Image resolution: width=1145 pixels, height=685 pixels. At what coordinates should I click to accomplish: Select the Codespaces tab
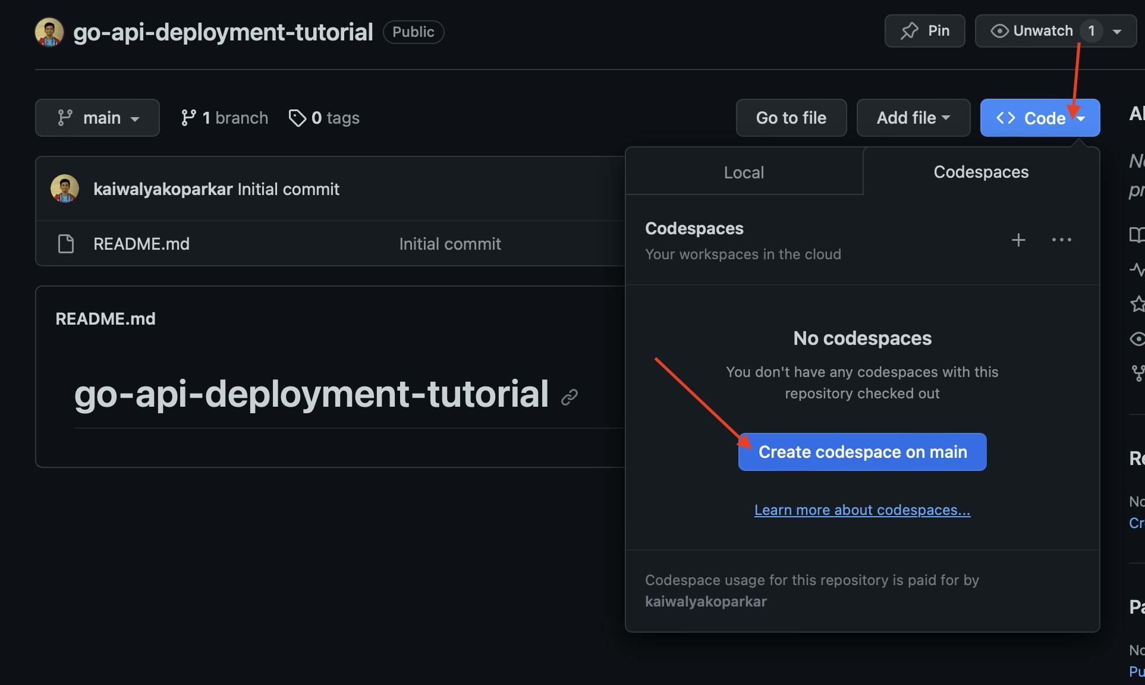[x=981, y=171]
